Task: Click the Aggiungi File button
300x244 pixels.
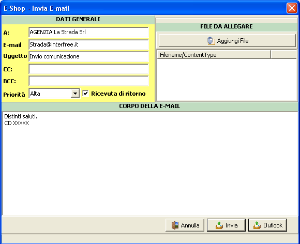Action: 227,41
